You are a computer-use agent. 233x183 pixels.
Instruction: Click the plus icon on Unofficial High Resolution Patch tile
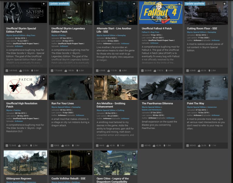point(44,79)
